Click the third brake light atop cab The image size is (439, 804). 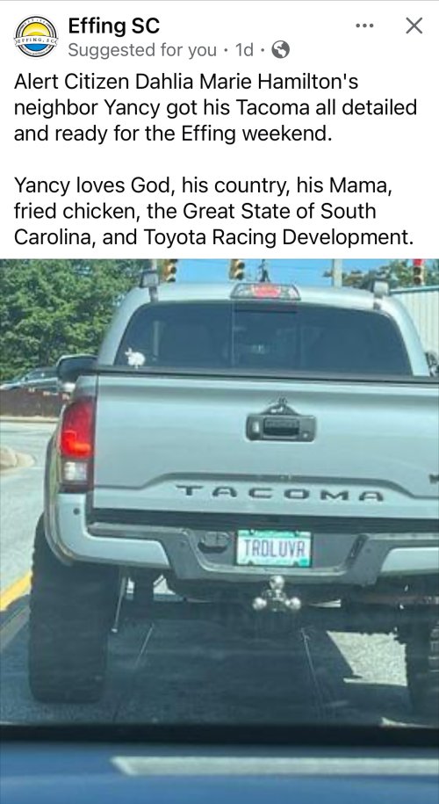click(x=265, y=291)
